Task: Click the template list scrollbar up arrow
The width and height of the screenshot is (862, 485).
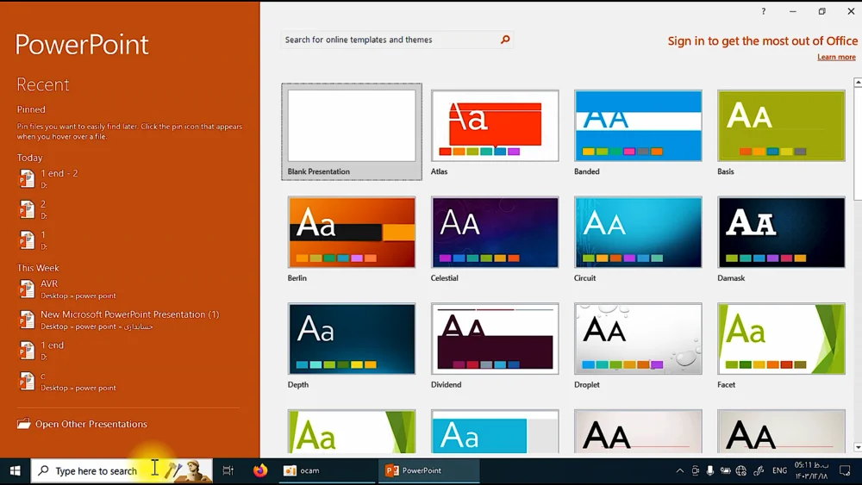Action: tap(858, 82)
